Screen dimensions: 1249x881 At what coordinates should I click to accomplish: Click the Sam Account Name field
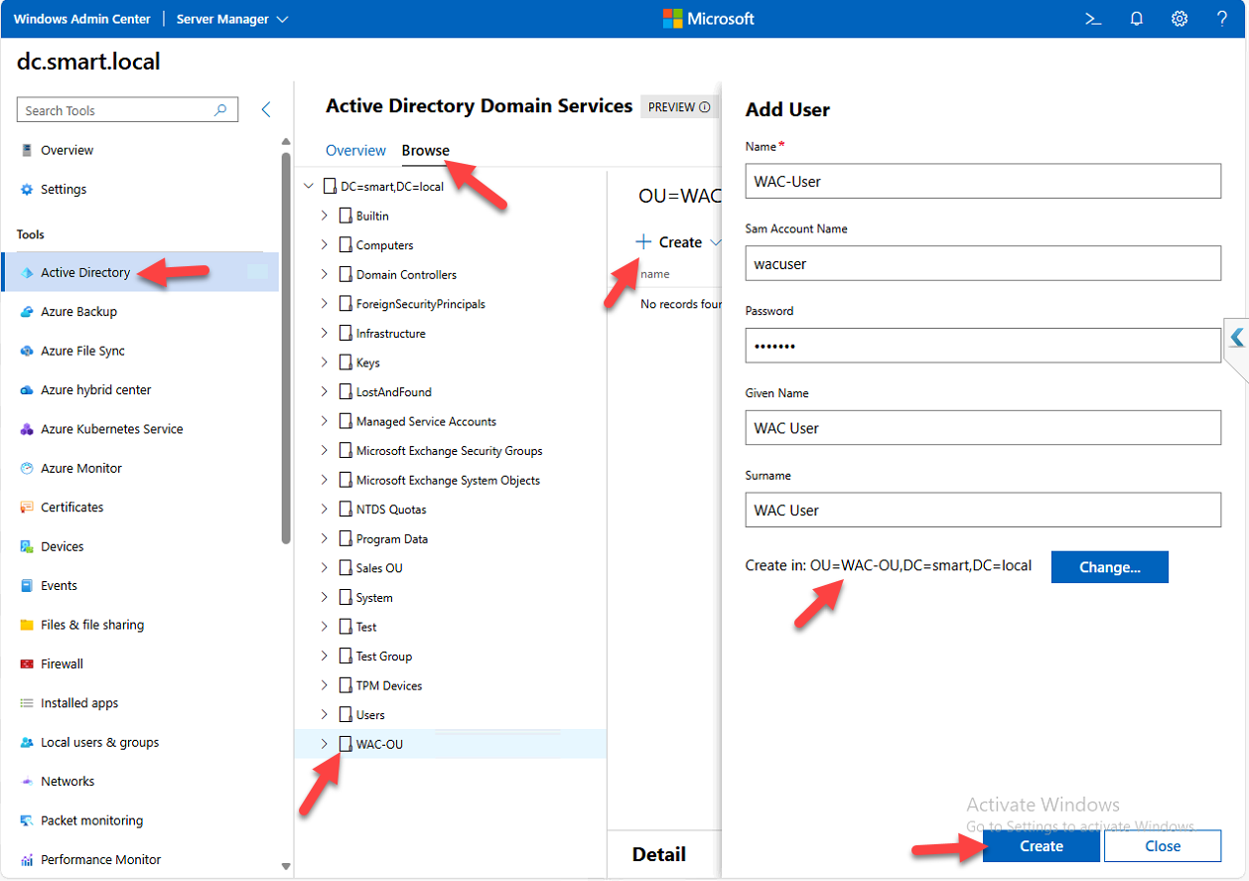pos(983,263)
